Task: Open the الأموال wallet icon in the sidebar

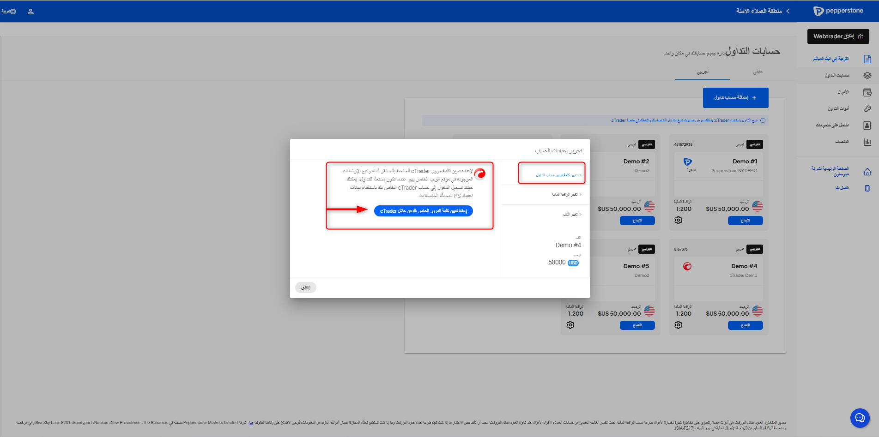Action: [x=867, y=92]
